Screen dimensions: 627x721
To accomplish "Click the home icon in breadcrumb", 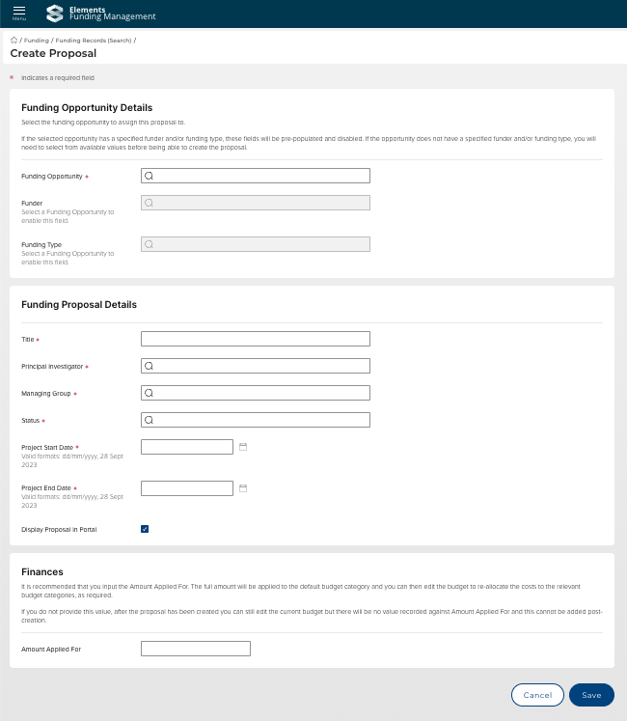I will 14,41.
